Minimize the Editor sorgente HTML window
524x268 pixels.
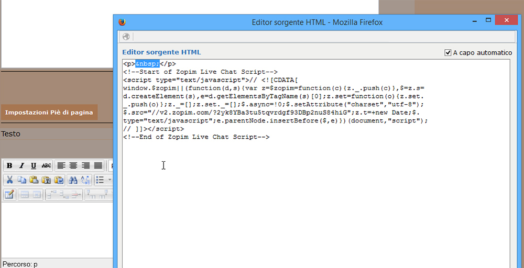click(x=475, y=20)
